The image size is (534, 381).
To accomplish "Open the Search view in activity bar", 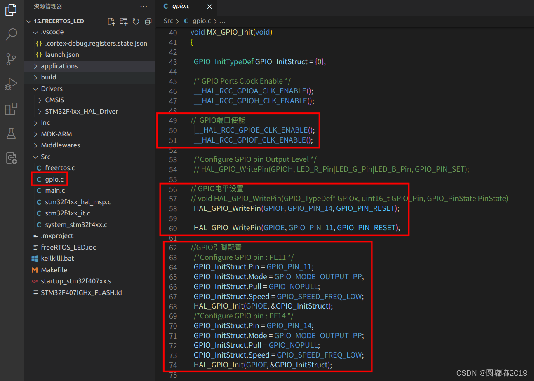I will [x=11, y=35].
